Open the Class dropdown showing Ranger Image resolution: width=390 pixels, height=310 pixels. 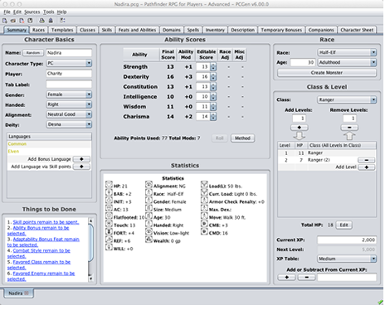pos(347,99)
